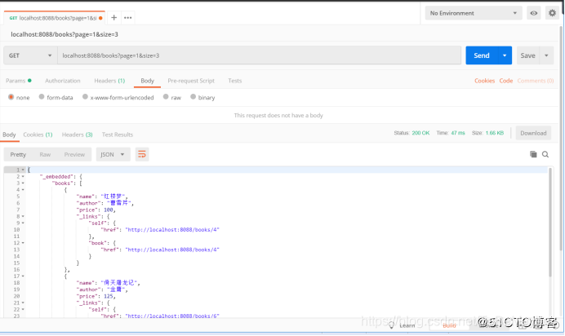Select the raw body type
Screen dimensions: 565x336
coord(166,97)
